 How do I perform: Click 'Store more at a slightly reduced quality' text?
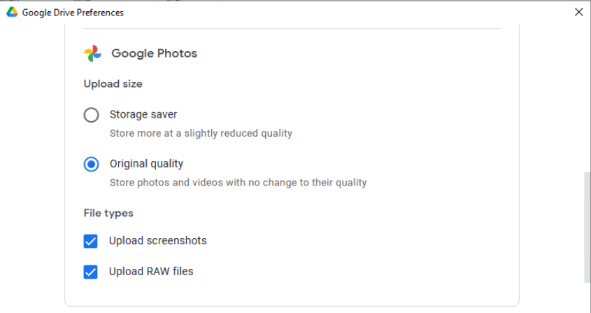(201, 133)
